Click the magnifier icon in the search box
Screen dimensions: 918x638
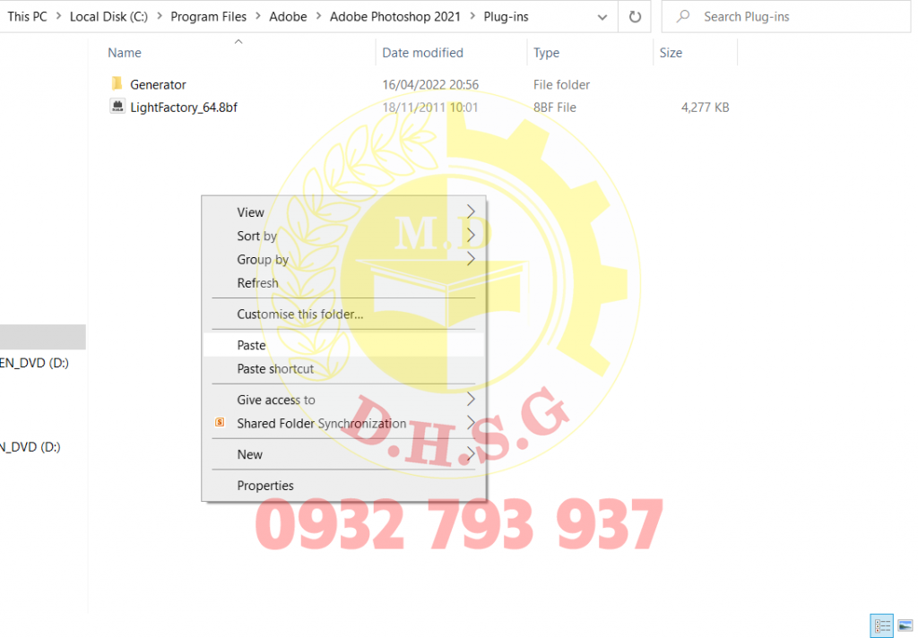[x=682, y=15]
